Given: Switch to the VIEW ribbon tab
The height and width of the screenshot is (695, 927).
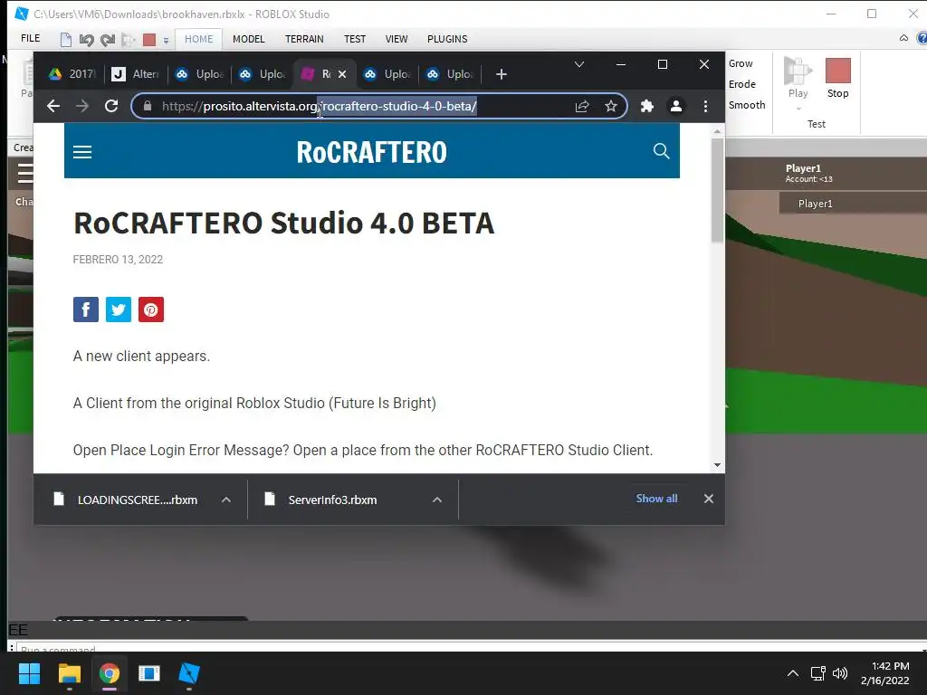Looking at the screenshot, I should pyautogui.click(x=397, y=39).
